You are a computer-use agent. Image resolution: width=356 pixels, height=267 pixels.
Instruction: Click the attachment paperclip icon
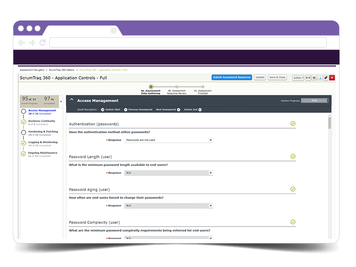(x=326, y=77)
